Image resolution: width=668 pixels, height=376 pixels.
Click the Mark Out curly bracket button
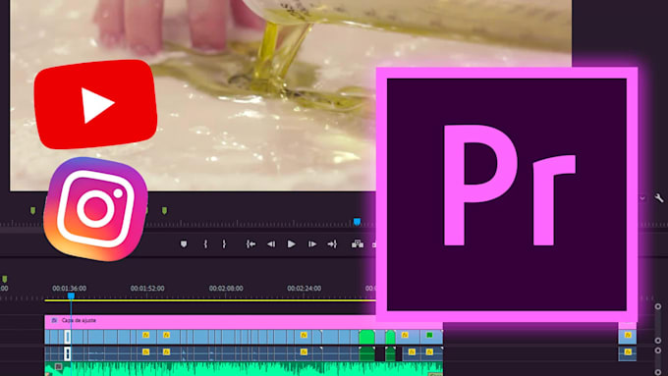coord(224,244)
